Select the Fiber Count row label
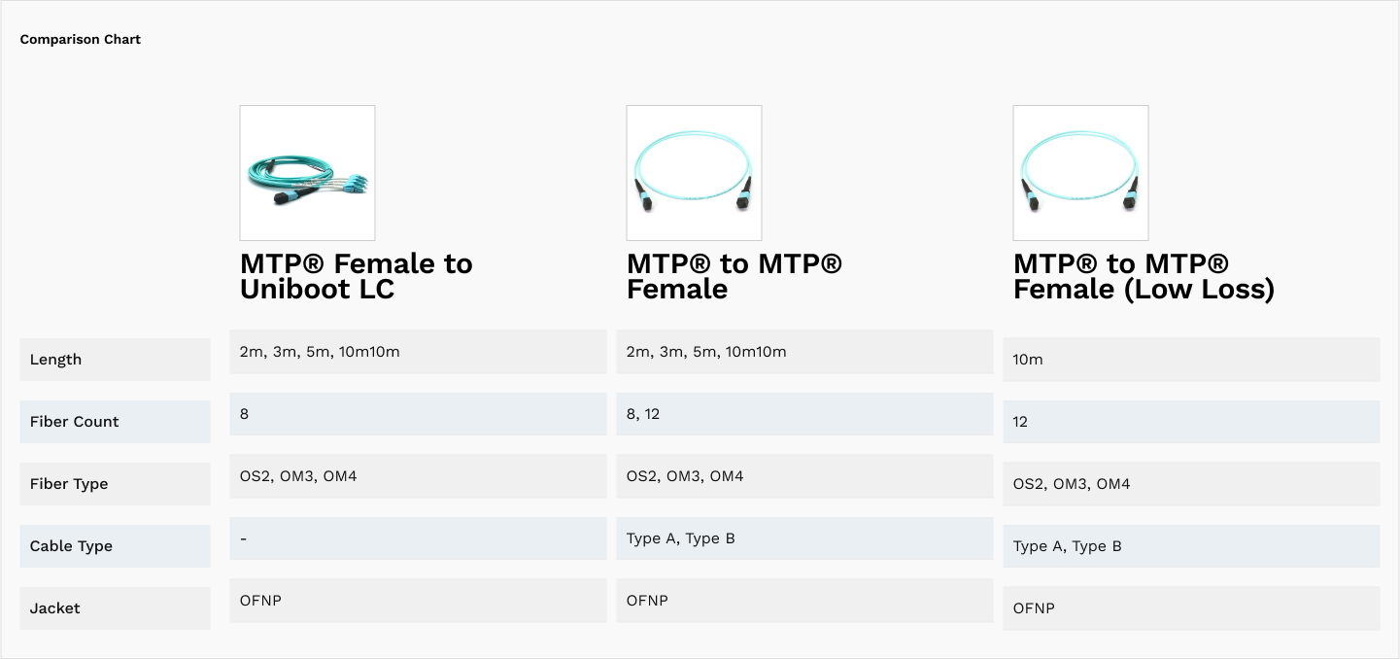This screenshot has height=659, width=1400. 75,422
